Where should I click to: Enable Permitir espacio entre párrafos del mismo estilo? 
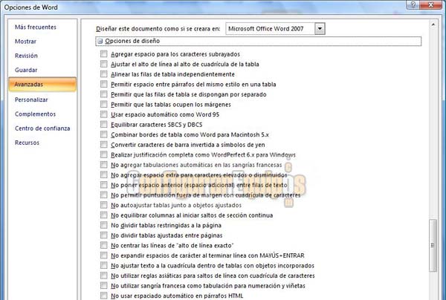tap(104, 84)
